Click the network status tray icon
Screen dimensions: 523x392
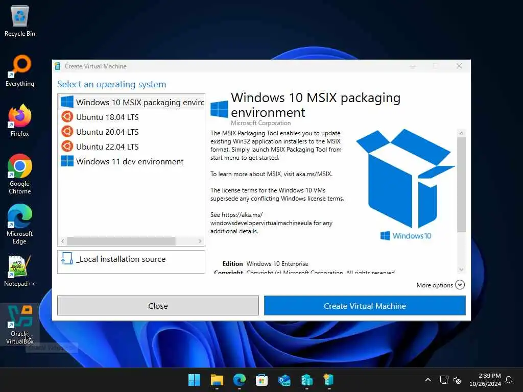(444, 380)
